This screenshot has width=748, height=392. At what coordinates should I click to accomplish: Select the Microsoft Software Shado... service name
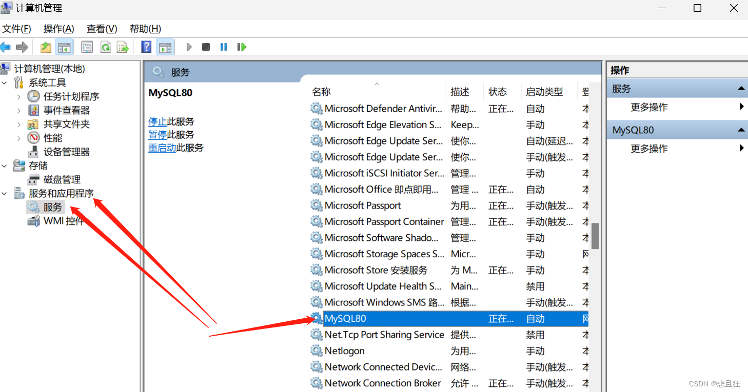pos(382,238)
